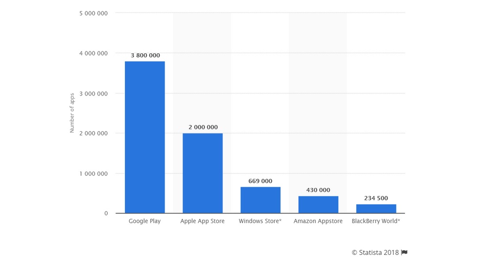Click the BlackBerry World* axis label

click(376, 221)
